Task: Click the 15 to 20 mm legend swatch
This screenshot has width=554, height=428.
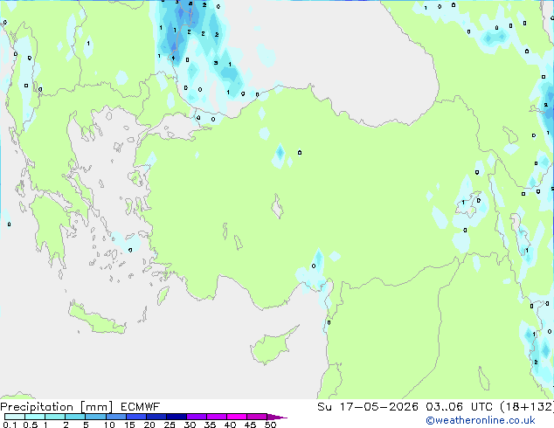Action: point(135,417)
